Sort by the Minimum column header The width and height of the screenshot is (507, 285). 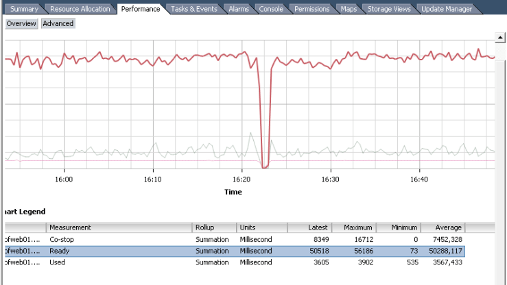(x=399, y=227)
